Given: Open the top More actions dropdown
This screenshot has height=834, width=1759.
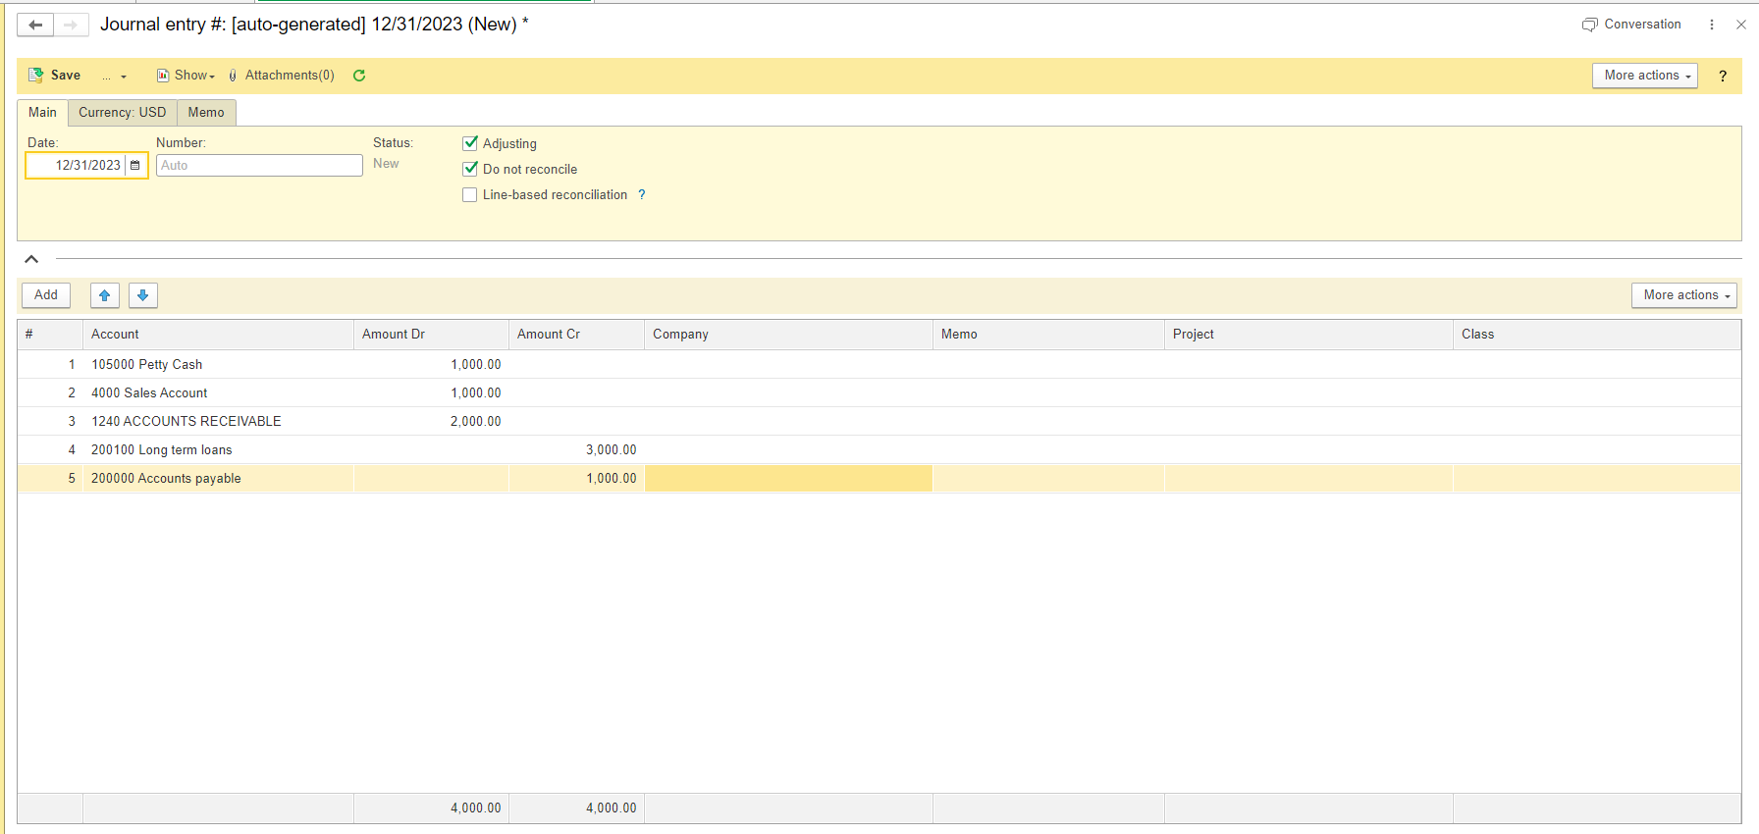Looking at the screenshot, I should 1645,76.
